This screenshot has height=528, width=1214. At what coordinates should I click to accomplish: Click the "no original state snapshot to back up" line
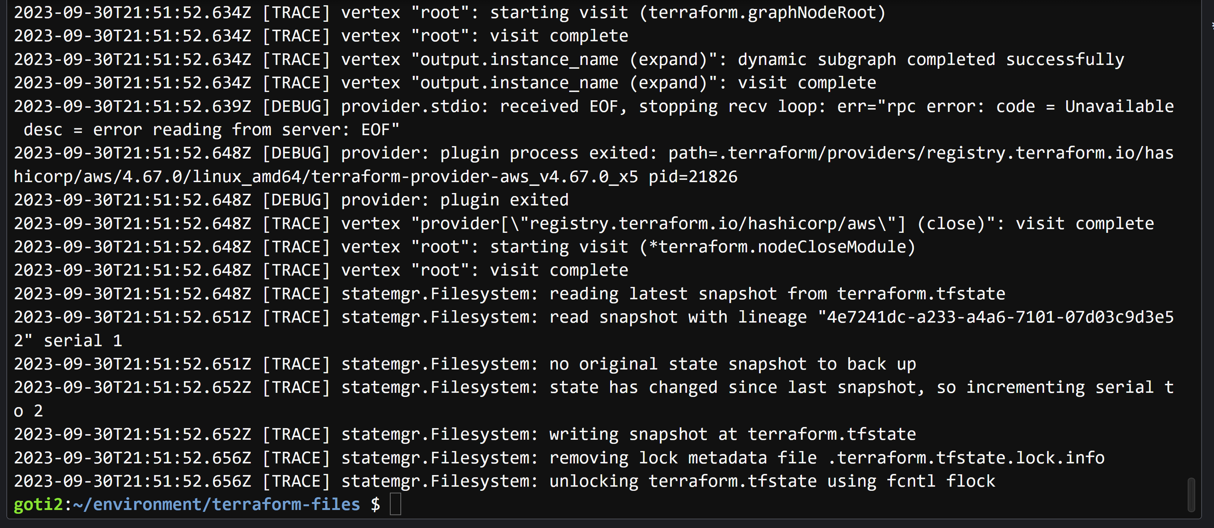pos(465,364)
